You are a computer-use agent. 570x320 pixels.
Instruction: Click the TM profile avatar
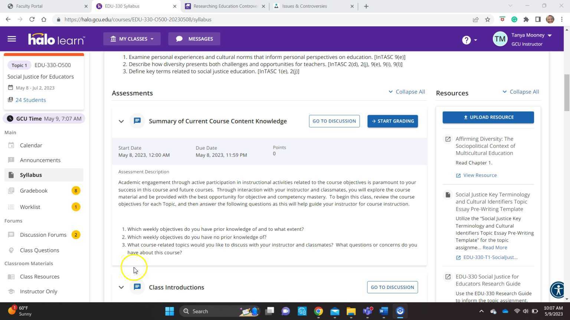(x=500, y=39)
